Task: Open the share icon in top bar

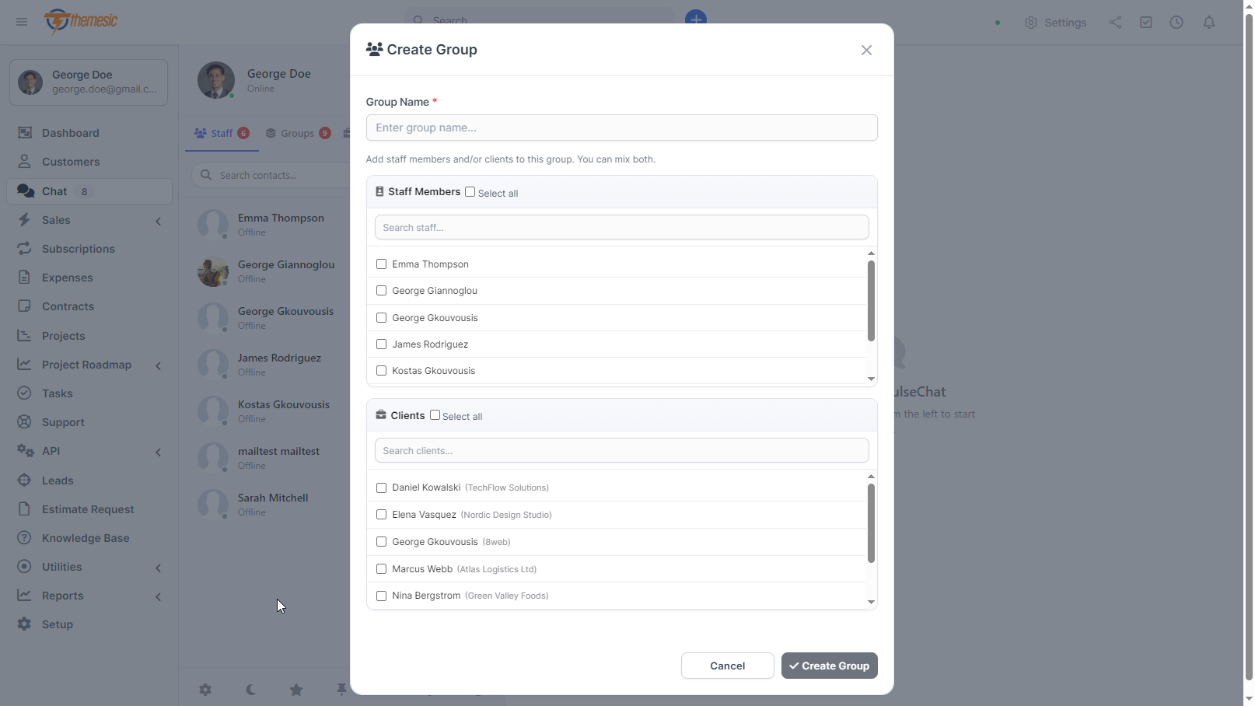Action: pos(1115,23)
